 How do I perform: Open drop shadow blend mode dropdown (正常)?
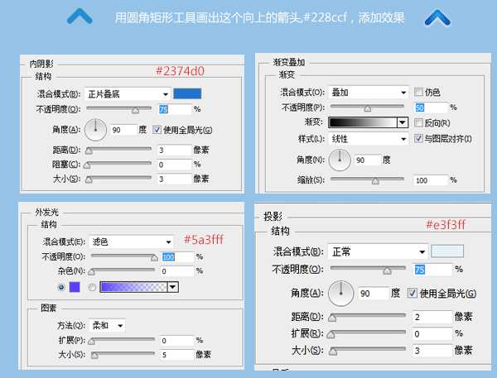(378, 251)
